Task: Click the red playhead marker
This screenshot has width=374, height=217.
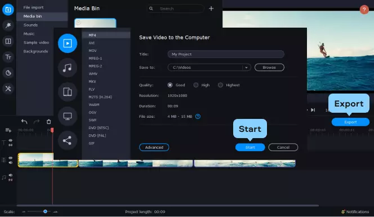Action: [52, 130]
